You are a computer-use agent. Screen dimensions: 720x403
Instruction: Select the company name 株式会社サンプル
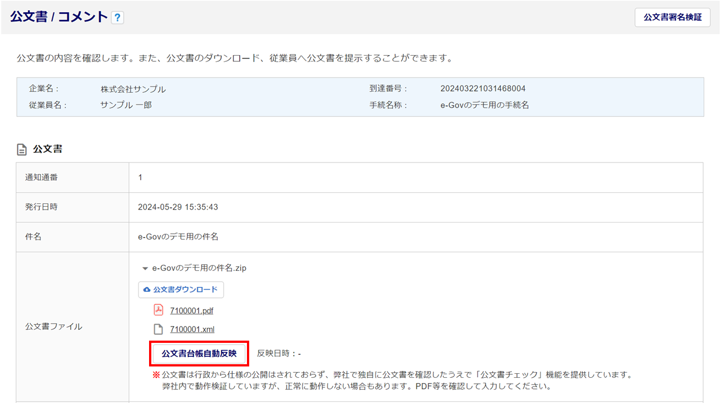coord(133,89)
